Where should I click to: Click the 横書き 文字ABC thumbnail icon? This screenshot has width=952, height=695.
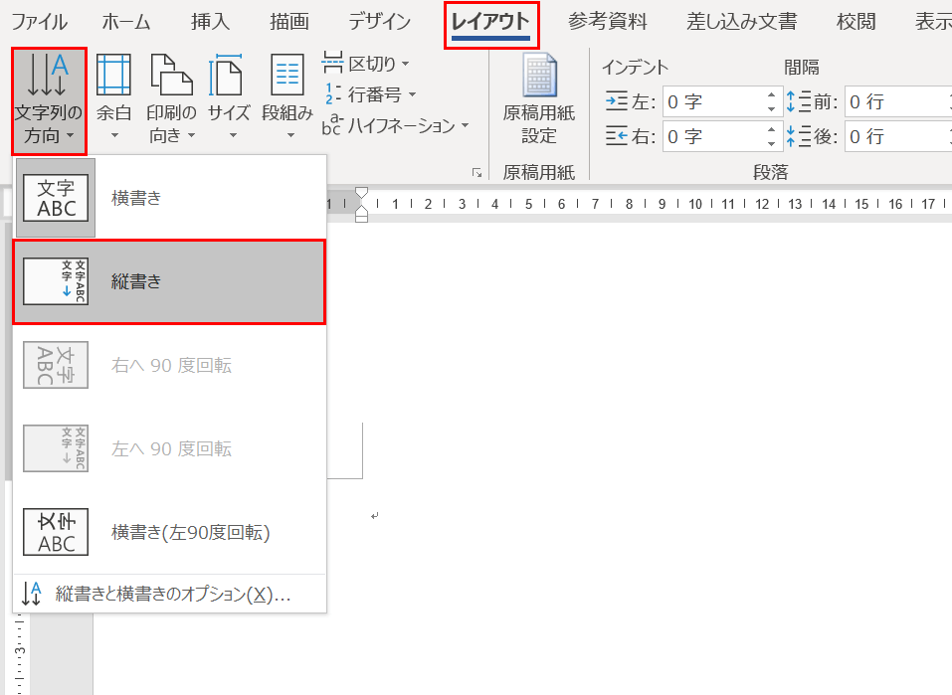(x=56, y=198)
